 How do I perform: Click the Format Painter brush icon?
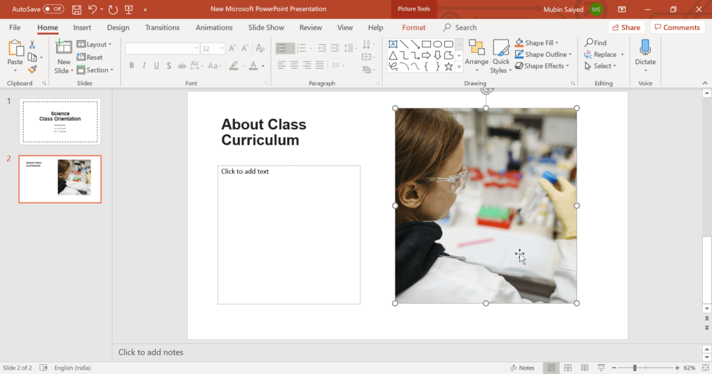point(32,70)
